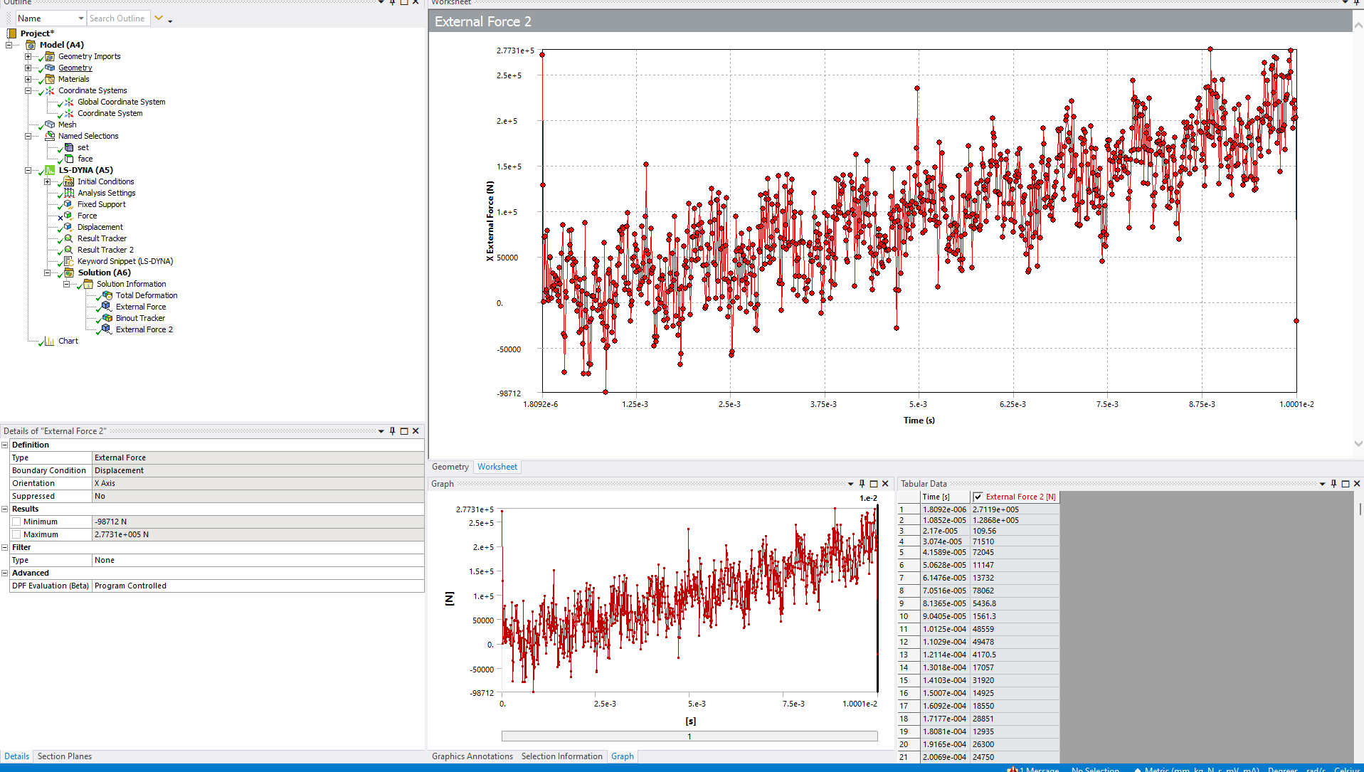The image size is (1364, 772).
Task: Click the Chart icon in outline
Action: (x=50, y=341)
